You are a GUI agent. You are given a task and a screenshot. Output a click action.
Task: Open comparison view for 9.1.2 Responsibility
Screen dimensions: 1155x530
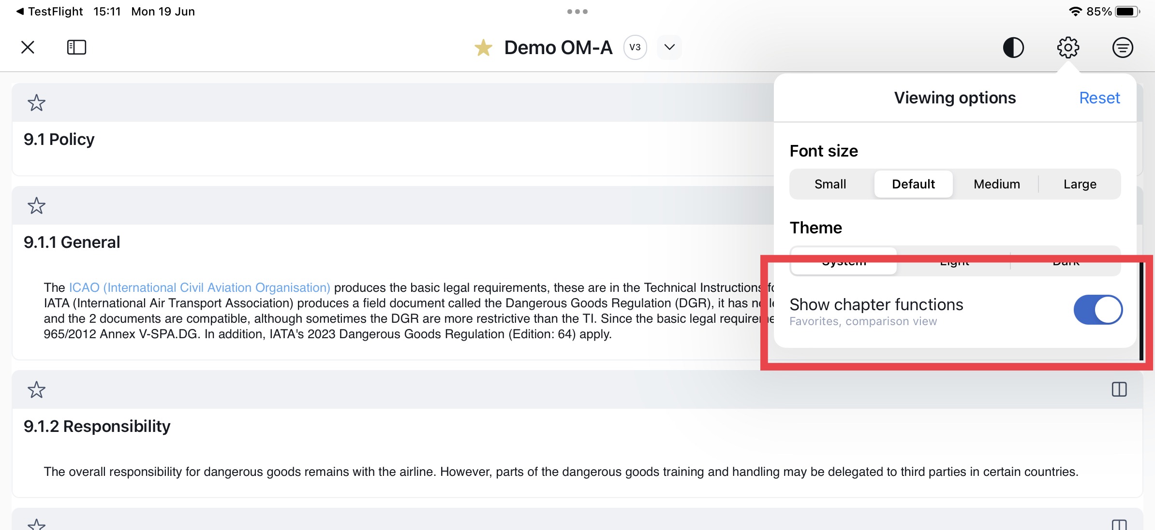[x=1119, y=389]
